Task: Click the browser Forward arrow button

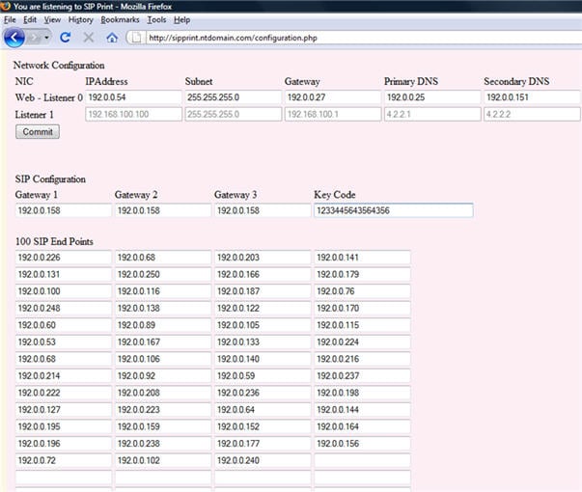Action: [x=35, y=38]
